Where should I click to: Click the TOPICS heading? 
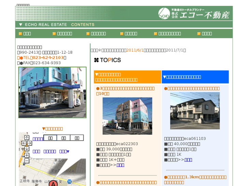107,60
